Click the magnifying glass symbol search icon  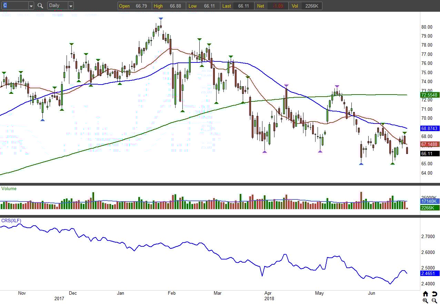[x=40, y=6]
